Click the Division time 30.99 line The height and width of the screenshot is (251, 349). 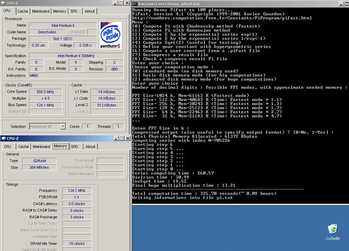pos(161,177)
